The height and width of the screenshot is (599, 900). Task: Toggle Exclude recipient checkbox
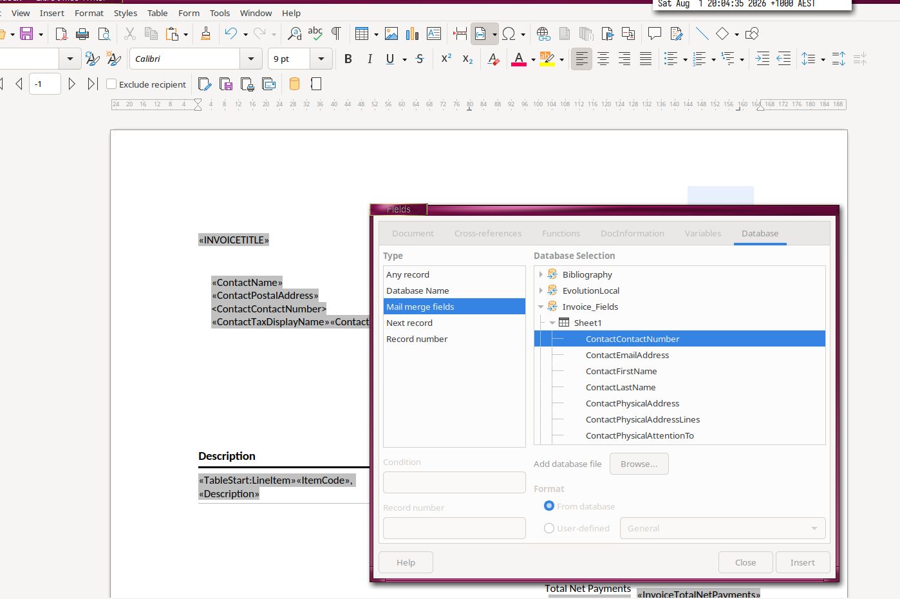111,84
